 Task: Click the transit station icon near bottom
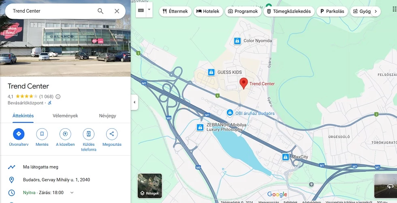point(311,184)
